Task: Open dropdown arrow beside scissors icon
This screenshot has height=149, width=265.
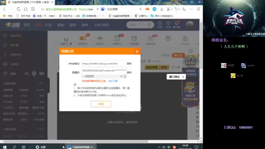Action: tap(172, 9)
